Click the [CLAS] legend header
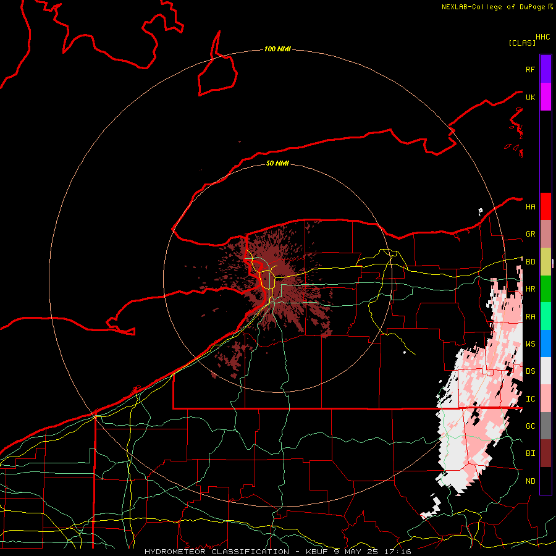This screenshot has height=556, width=556. 522,43
